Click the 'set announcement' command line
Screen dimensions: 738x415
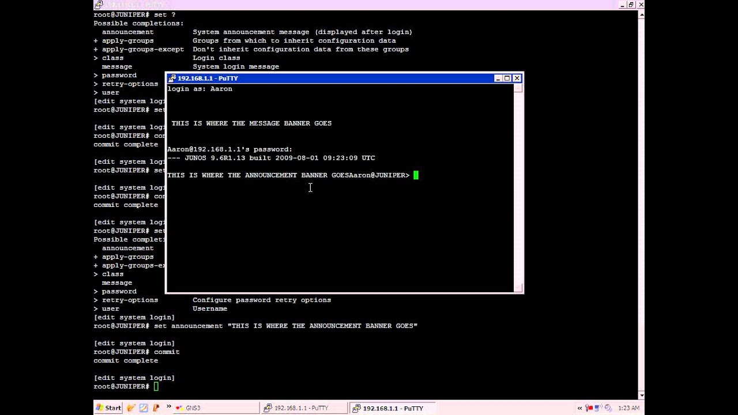[255, 326]
